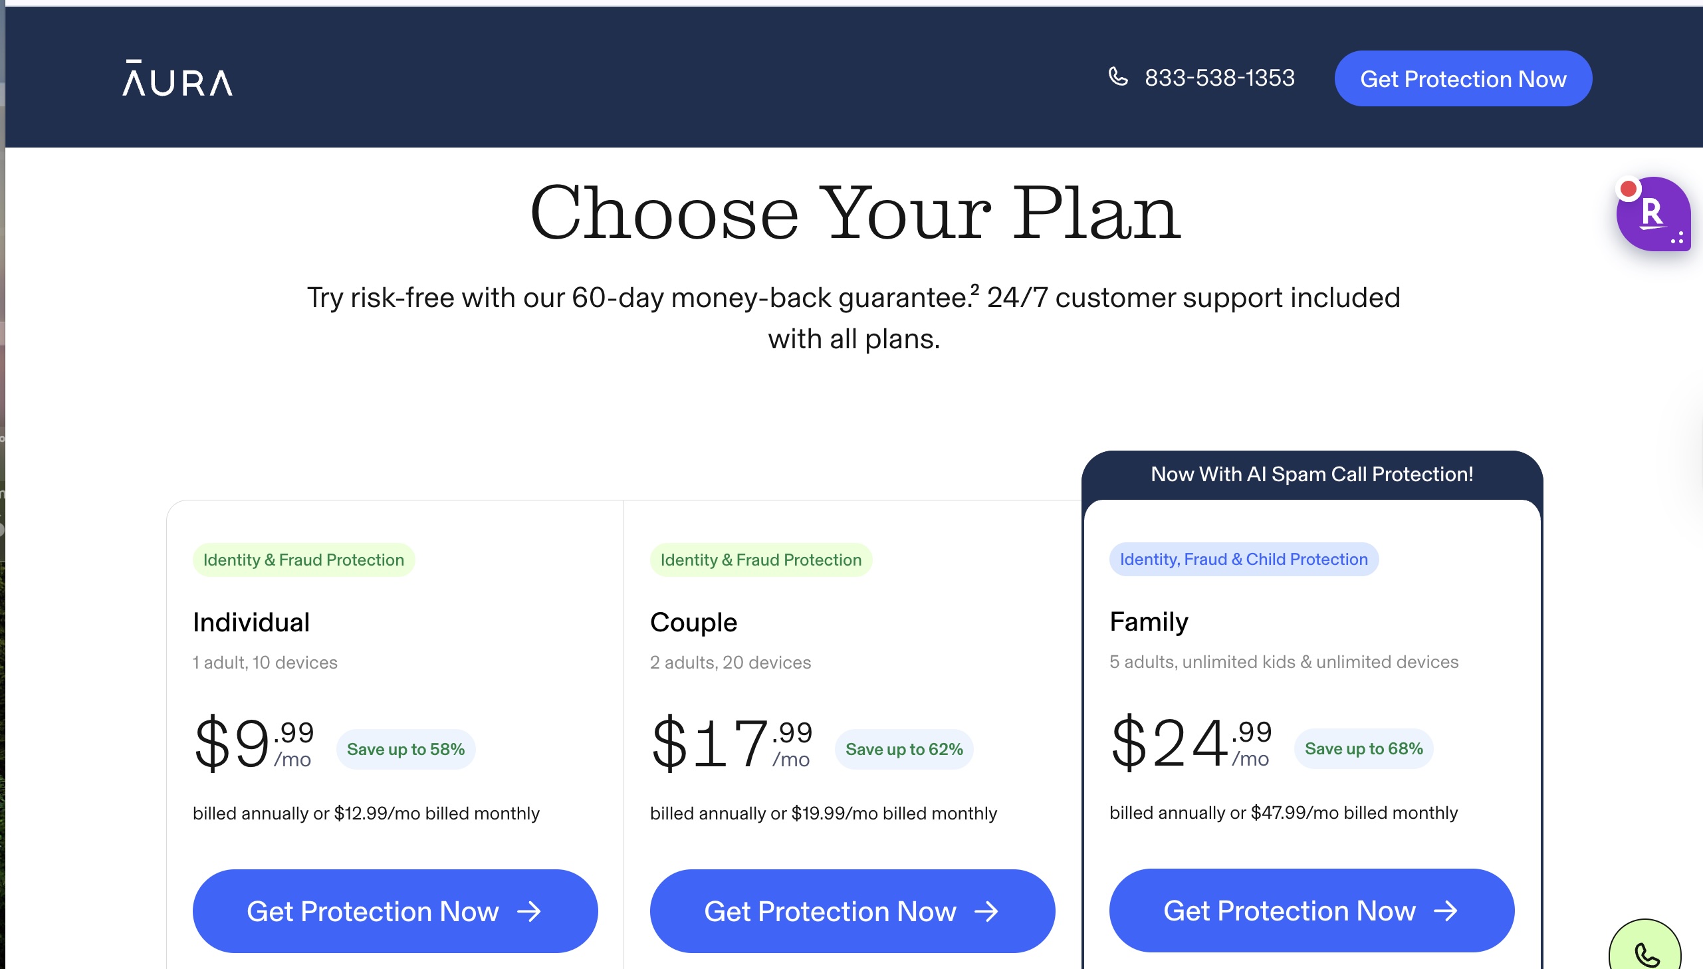This screenshot has width=1703, height=969.
Task: Click the Identity, Fraud & Child Protection tag
Action: point(1243,559)
